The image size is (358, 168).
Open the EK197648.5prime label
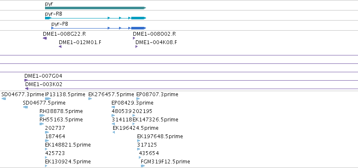point(160,136)
